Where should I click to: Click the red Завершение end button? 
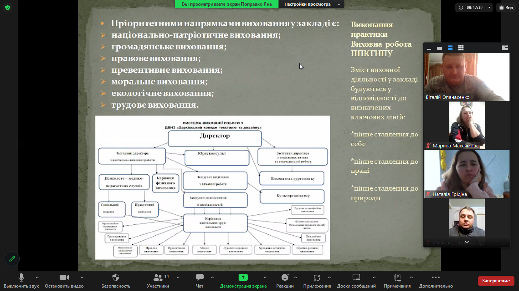[496, 281]
